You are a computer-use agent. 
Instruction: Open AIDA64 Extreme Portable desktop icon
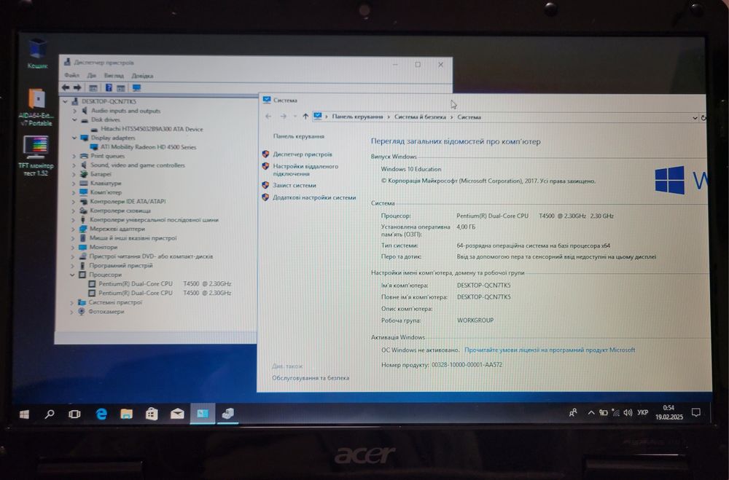36,107
